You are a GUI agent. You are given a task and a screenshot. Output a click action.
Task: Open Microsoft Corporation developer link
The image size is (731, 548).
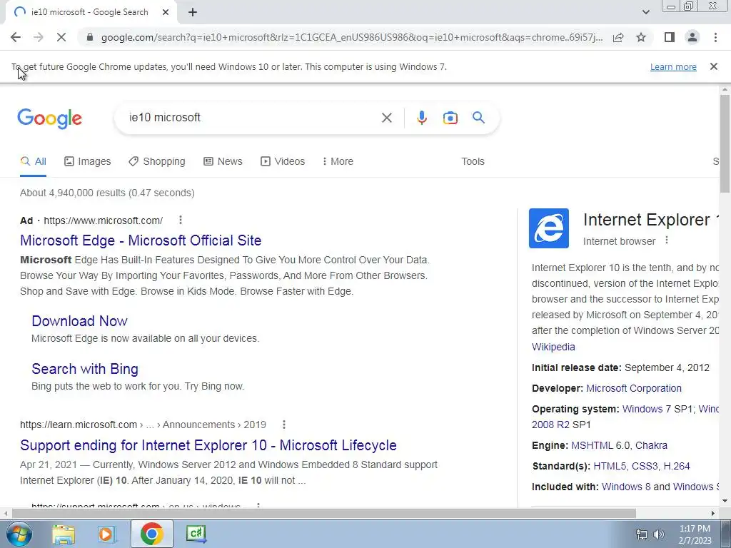pos(634,388)
